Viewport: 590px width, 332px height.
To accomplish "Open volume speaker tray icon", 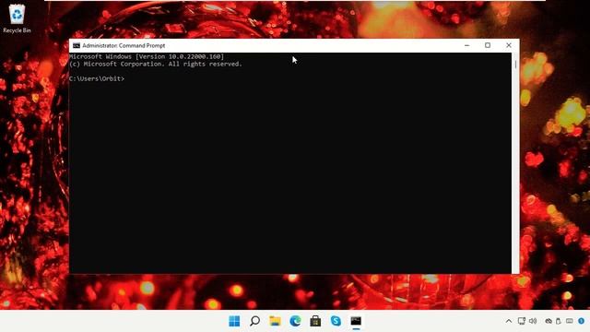I will 533,321.
